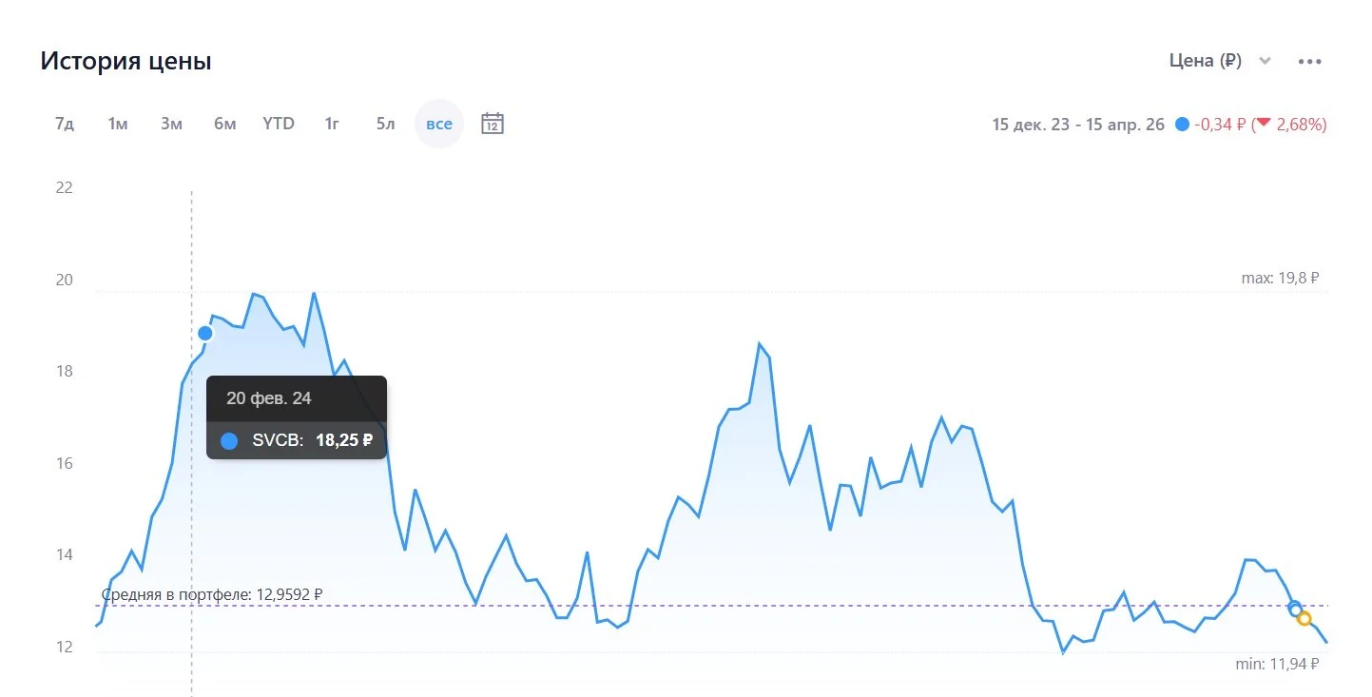Click the orange circle marker on chart line
Screen dimensions: 1372x697
1304,619
